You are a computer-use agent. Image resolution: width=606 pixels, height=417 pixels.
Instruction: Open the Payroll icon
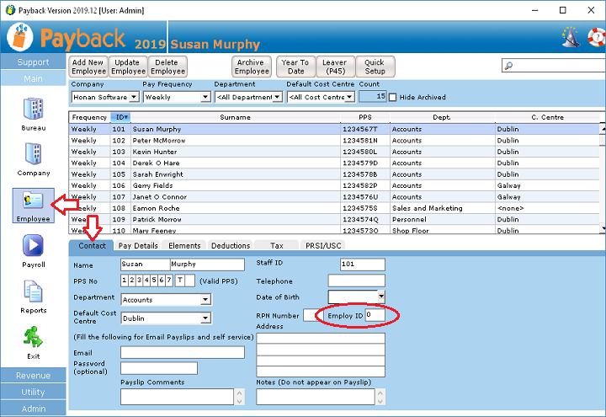coord(33,246)
